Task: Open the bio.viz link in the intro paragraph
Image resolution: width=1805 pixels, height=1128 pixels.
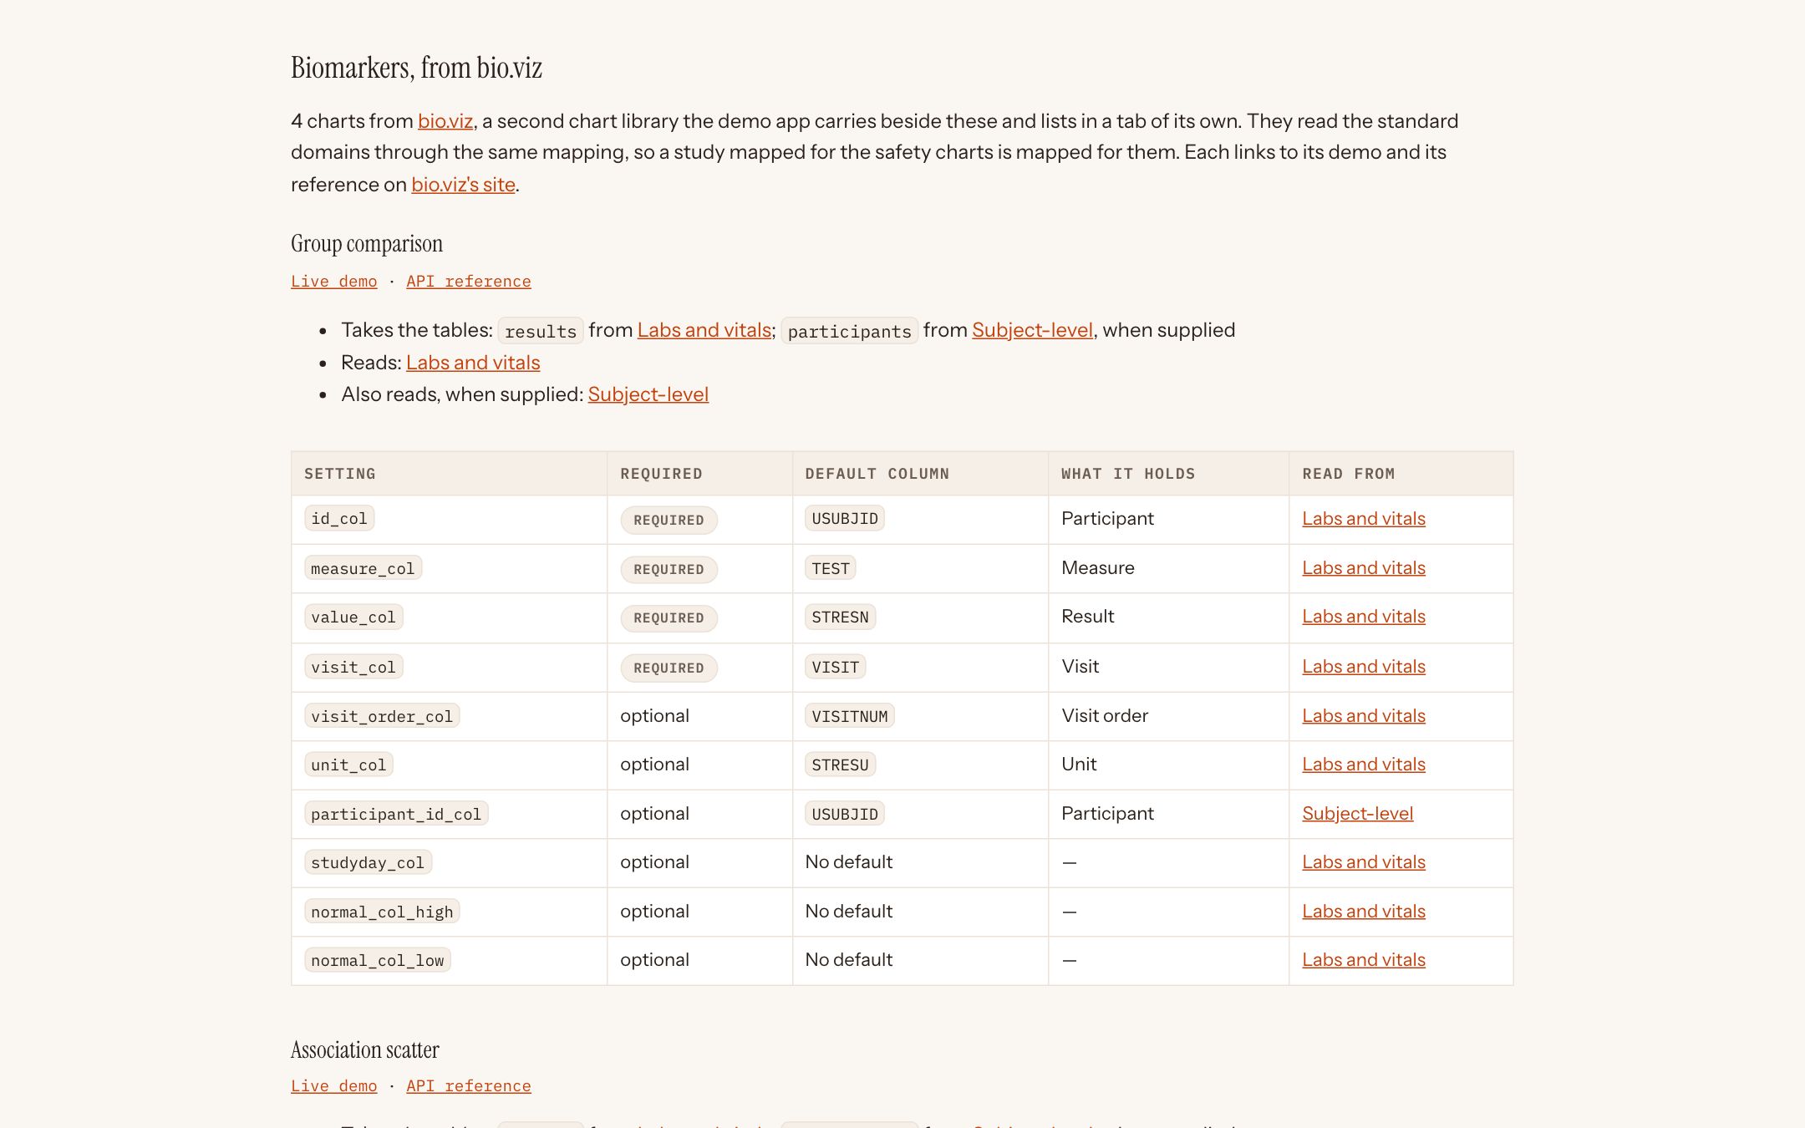Action: coord(445,121)
